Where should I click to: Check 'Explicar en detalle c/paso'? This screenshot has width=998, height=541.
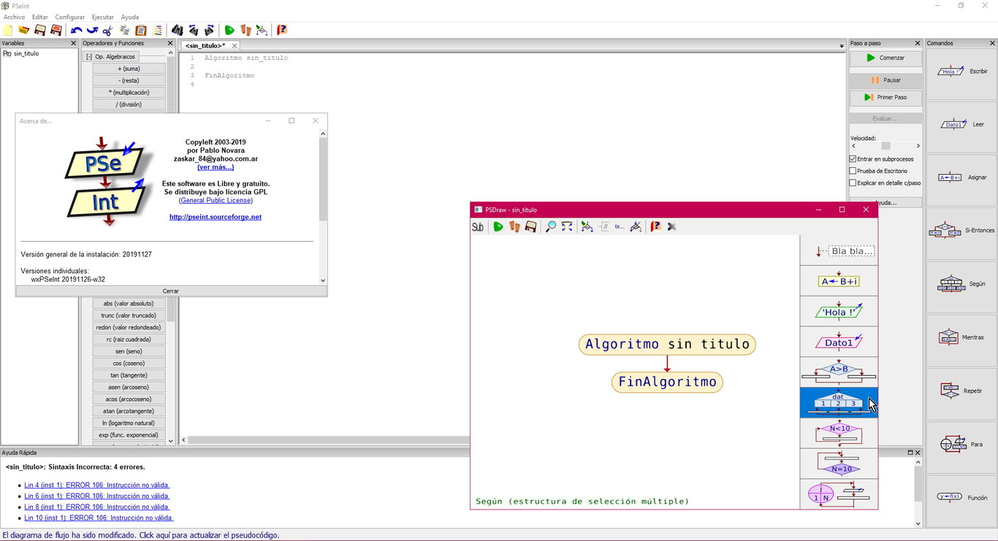pos(853,183)
